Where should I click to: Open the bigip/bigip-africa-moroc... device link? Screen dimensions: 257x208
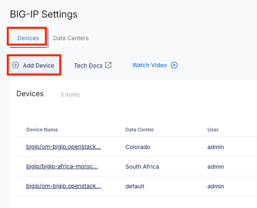pos(62,167)
